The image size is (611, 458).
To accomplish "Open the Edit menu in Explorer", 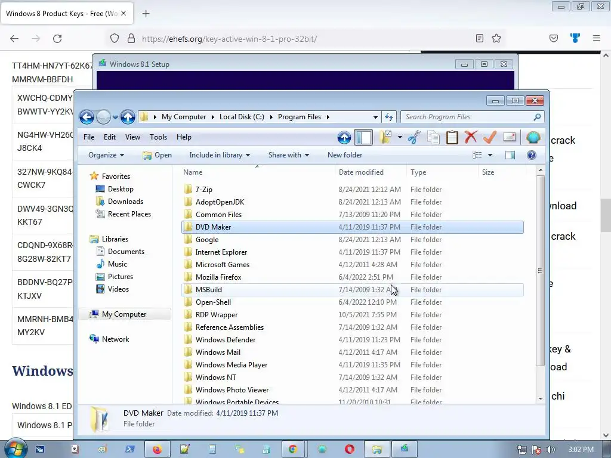I will click(x=110, y=137).
